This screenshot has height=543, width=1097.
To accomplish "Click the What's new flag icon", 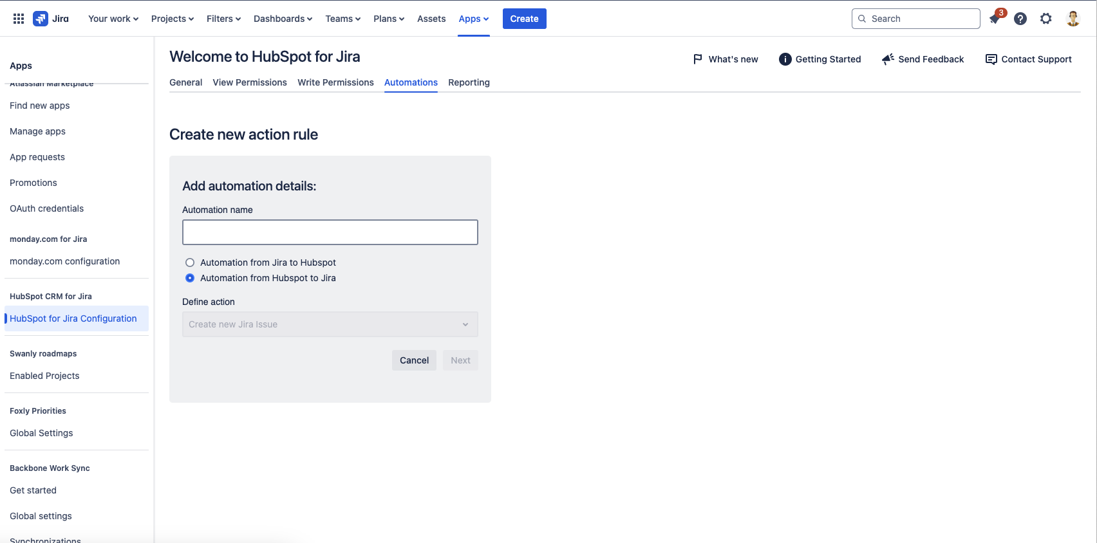I will [698, 59].
